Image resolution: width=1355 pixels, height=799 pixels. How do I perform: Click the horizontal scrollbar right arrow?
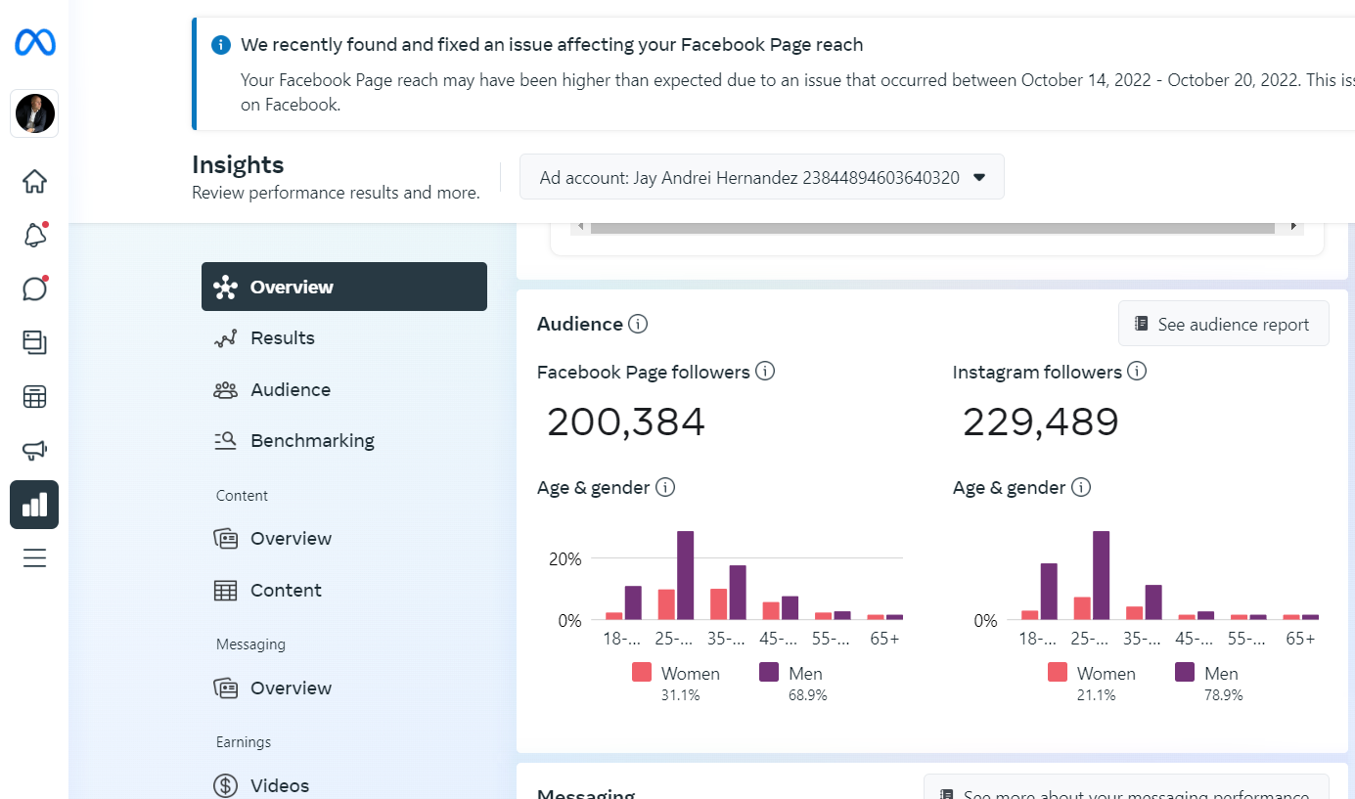[x=1294, y=226]
